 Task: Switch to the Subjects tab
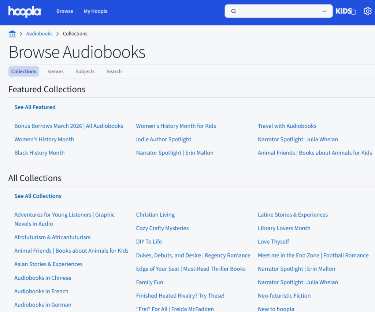(85, 71)
